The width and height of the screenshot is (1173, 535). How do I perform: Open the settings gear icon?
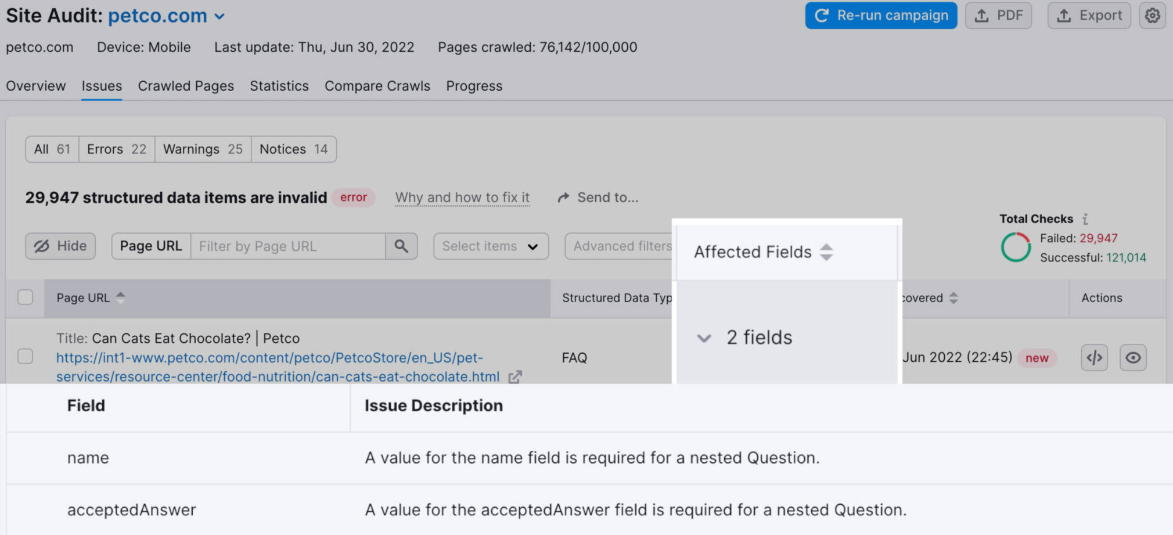(x=1152, y=16)
